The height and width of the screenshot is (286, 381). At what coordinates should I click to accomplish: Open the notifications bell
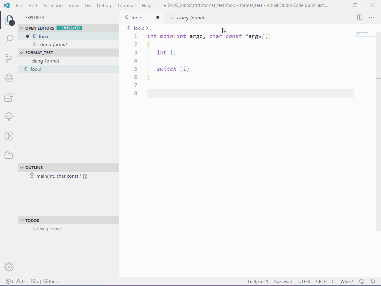coord(373,281)
